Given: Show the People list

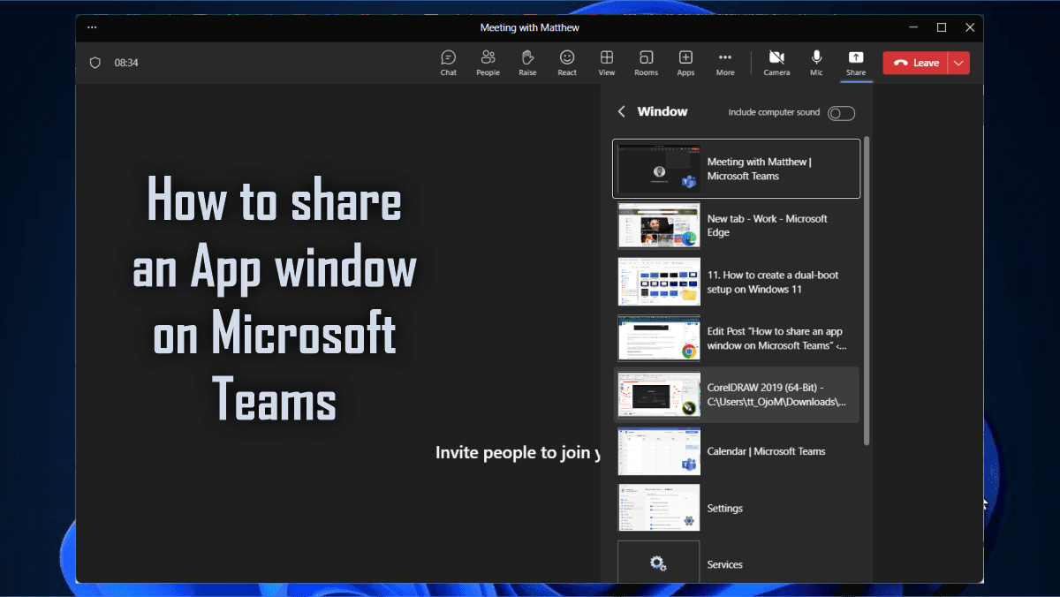Looking at the screenshot, I should 488,63.
